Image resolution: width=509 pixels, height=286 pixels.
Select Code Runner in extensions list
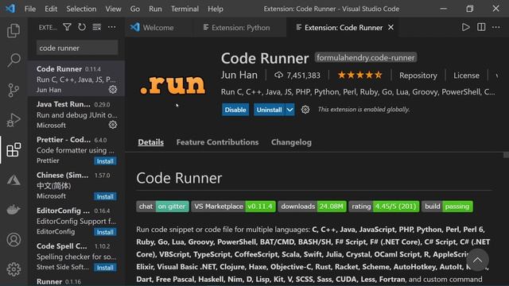pos(76,79)
